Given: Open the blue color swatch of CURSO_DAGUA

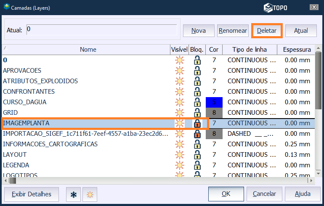Looking at the screenshot, I should pos(214,102).
